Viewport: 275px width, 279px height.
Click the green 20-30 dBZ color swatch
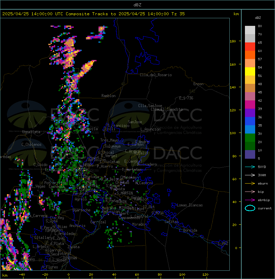point(250,138)
